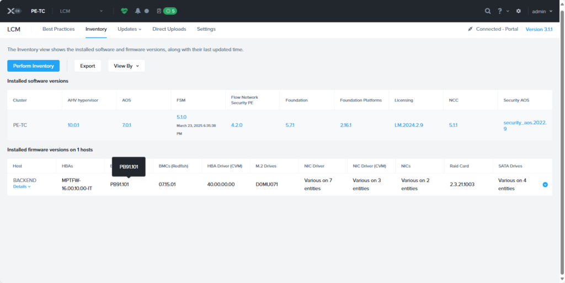
Task: Click Various on 3 entities cell
Action: point(367,184)
